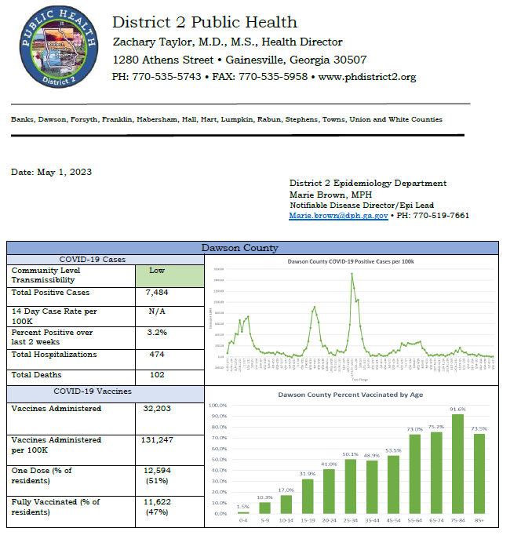The width and height of the screenshot is (510, 539).
Task: Click the 25-34 age bar labeled 50.1%
Action: click(351, 486)
